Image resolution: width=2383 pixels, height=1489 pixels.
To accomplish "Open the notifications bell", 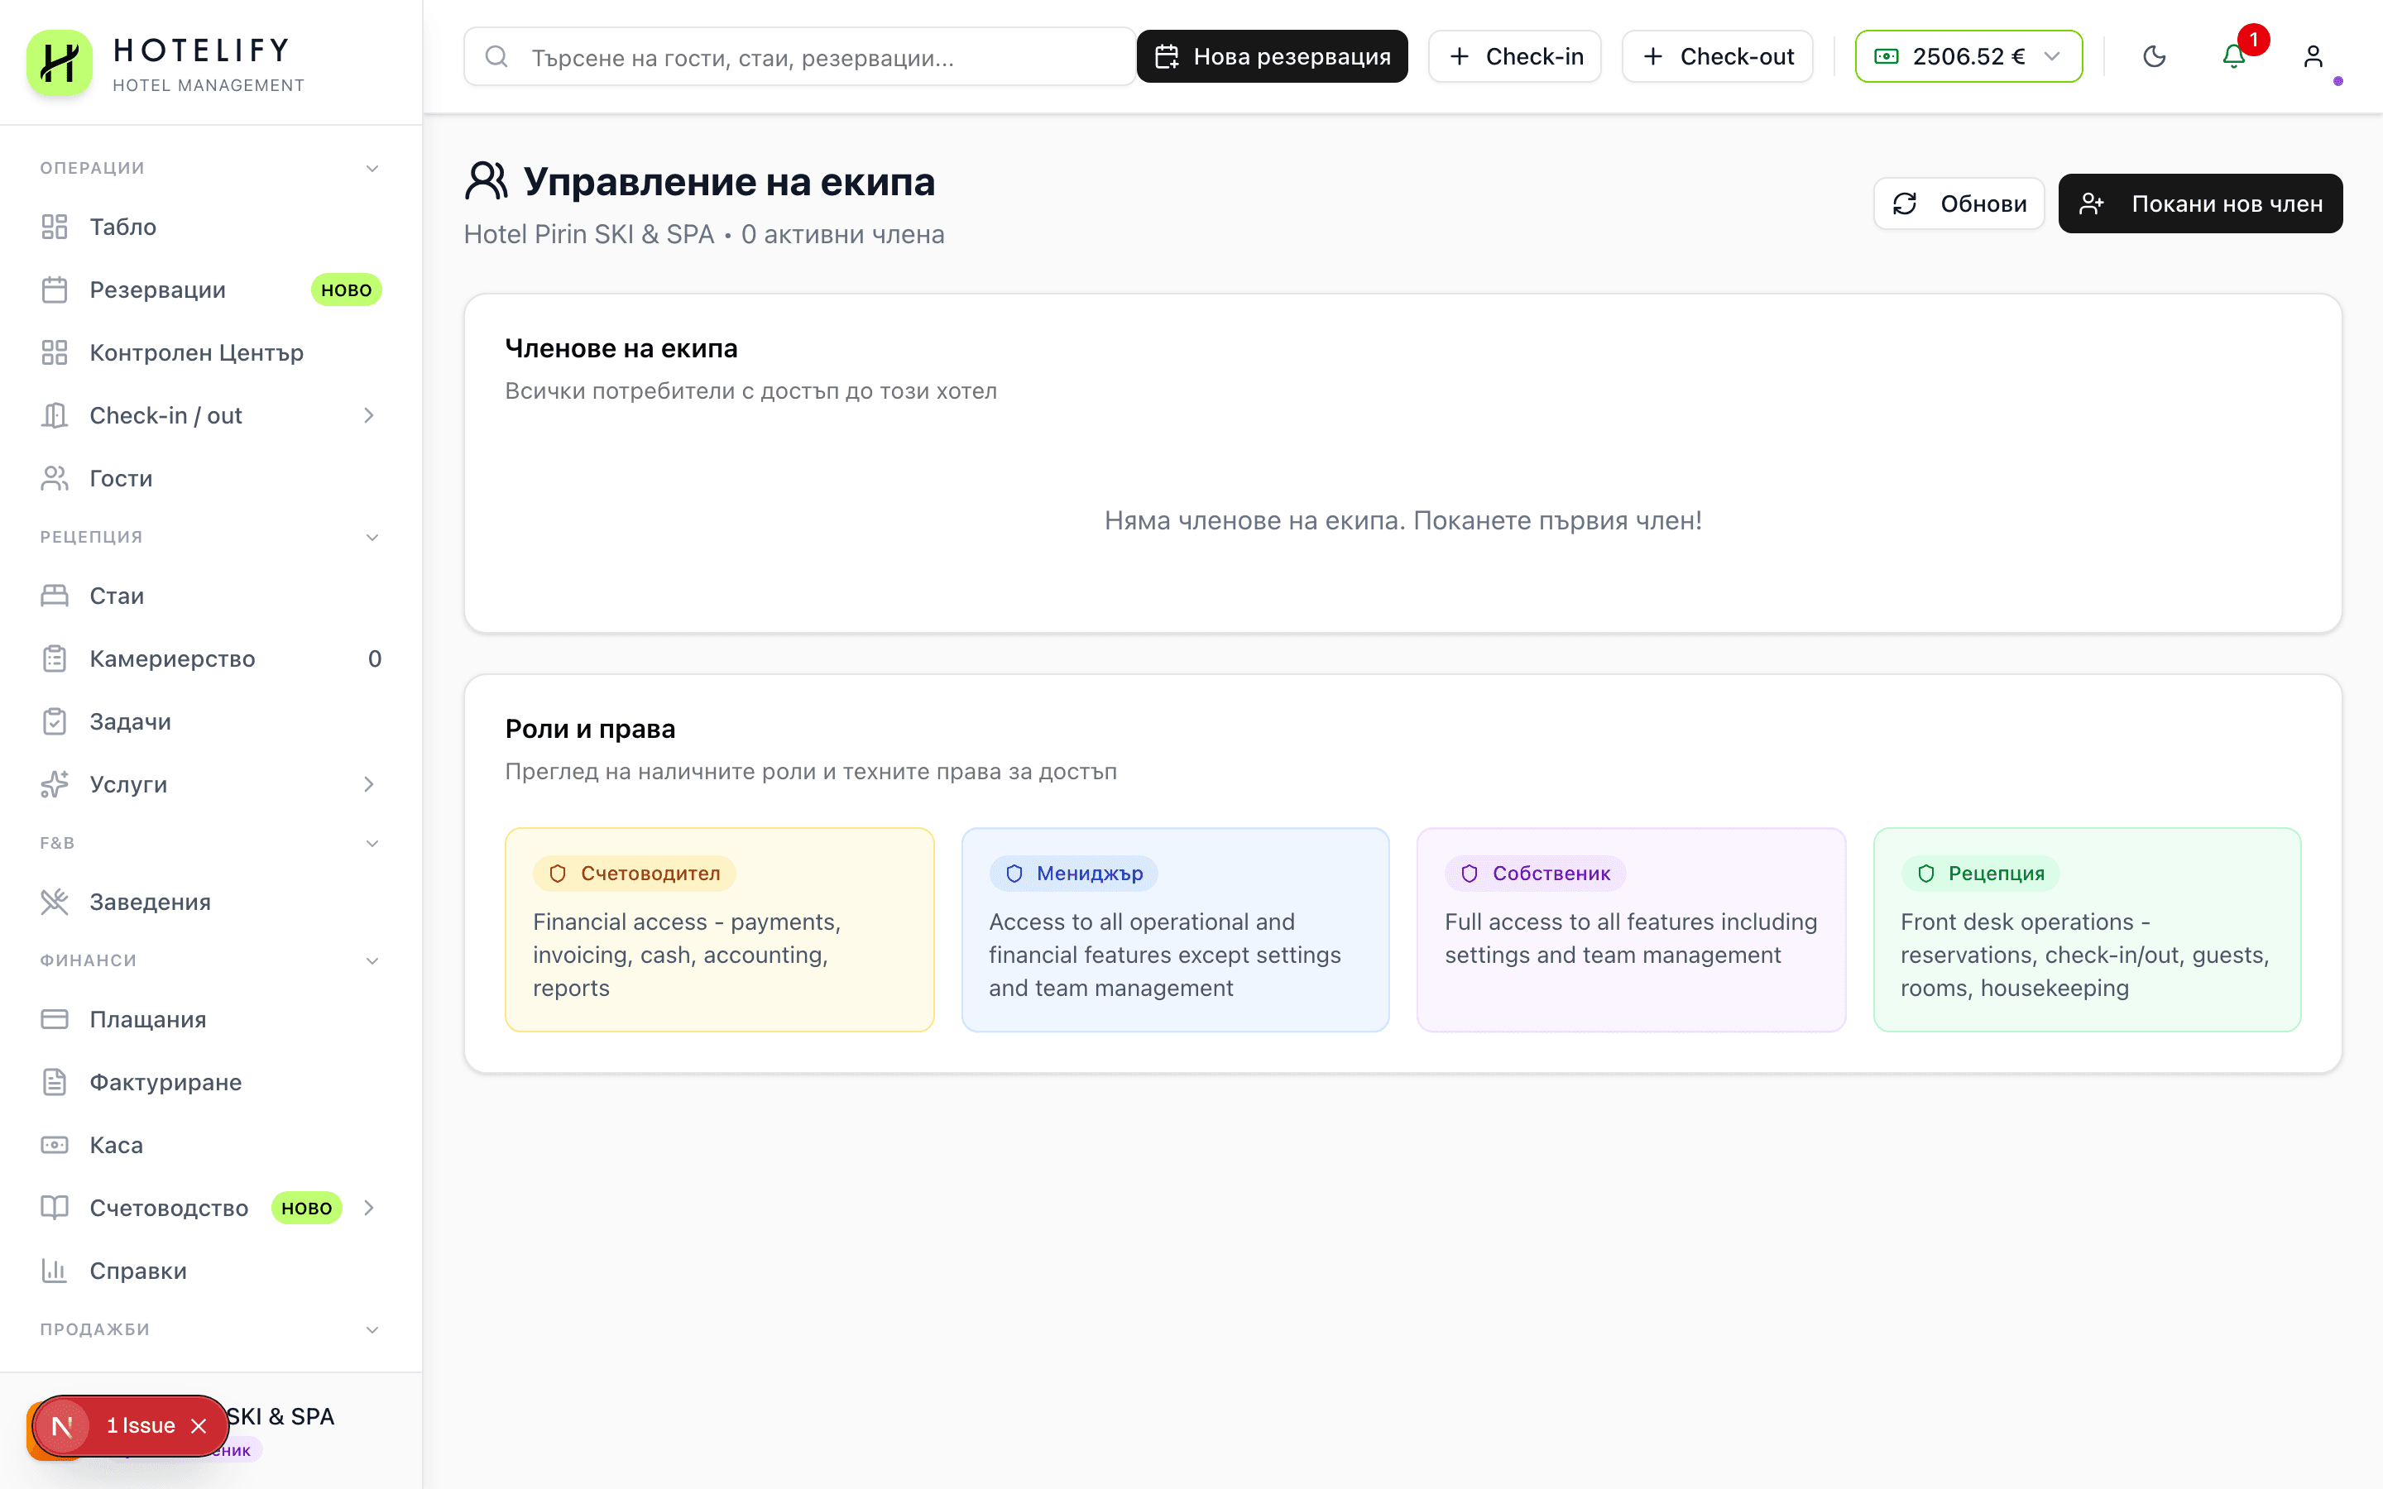I will pos(2233,56).
